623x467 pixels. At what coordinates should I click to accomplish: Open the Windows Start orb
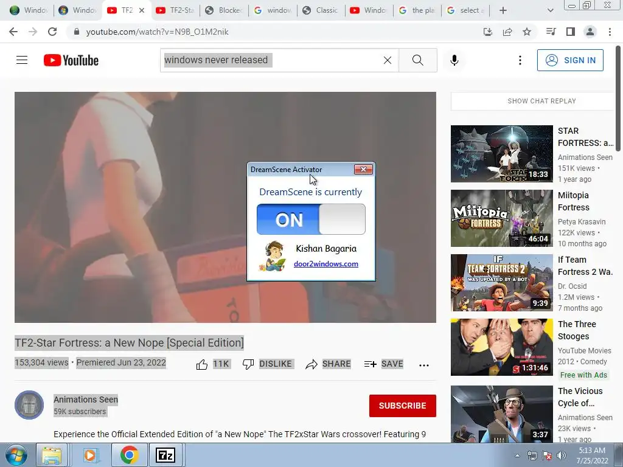(16, 455)
